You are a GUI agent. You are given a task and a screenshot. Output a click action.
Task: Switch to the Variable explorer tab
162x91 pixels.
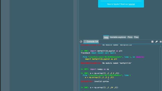point(118,37)
